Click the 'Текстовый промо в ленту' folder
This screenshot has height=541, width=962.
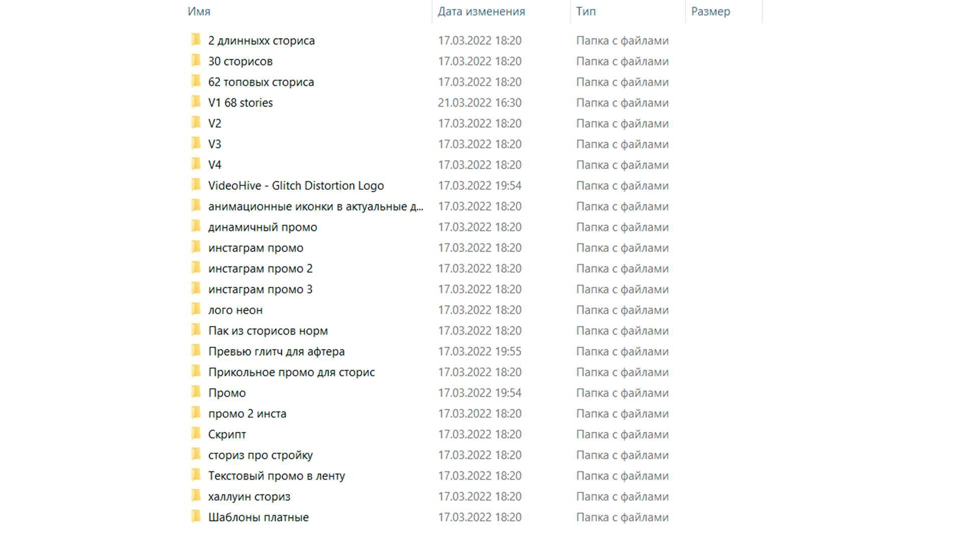[x=276, y=475]
